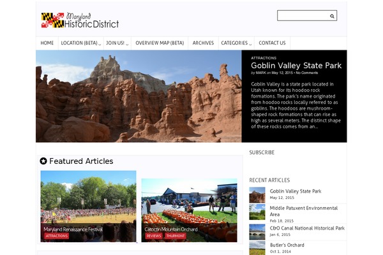
Task: Open C&O Canal National Historical Park article
Action: pos(307,228)
